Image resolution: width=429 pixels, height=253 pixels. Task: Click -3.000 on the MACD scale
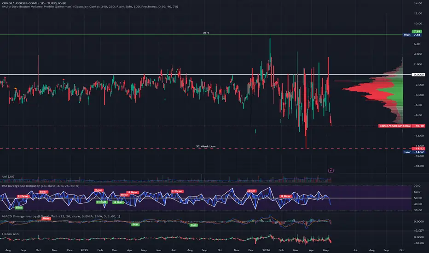pyautogui.click(x=418, y=230)
